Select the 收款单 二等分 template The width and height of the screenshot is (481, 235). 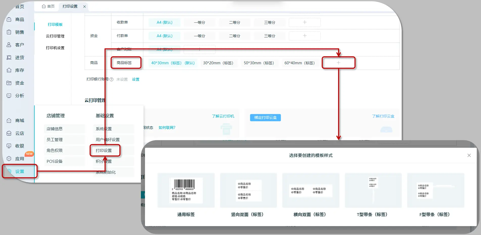tap(235, 22)
